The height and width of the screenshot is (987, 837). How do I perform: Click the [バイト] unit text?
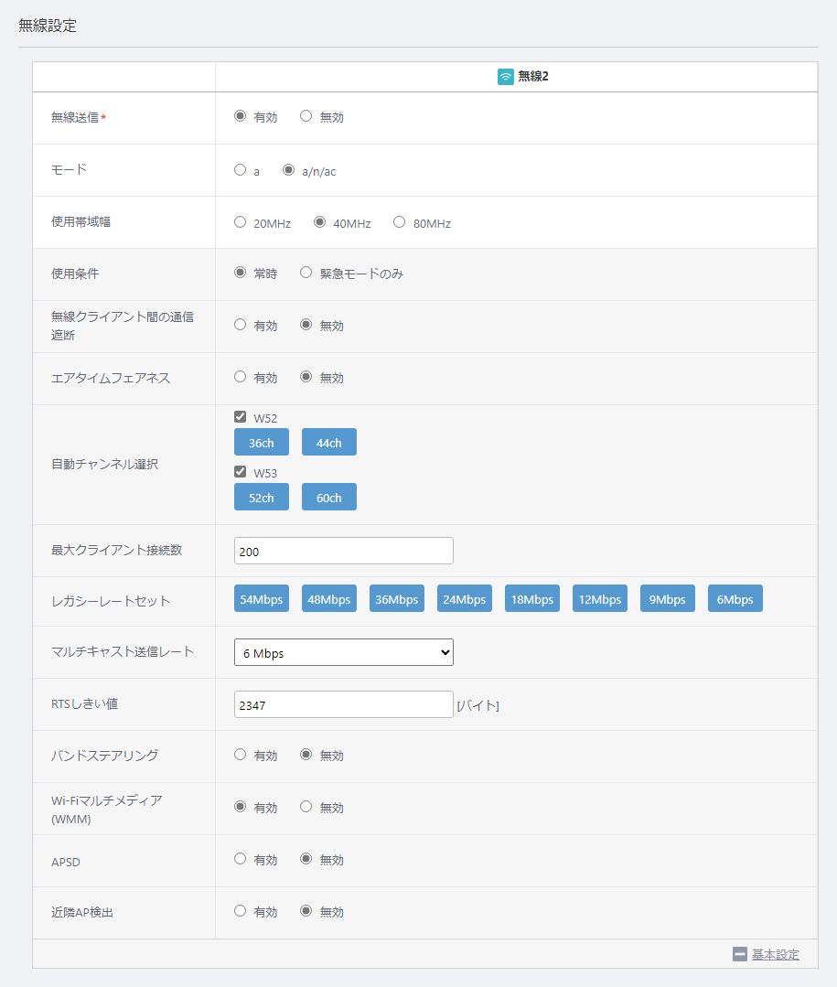click(478, 705)
